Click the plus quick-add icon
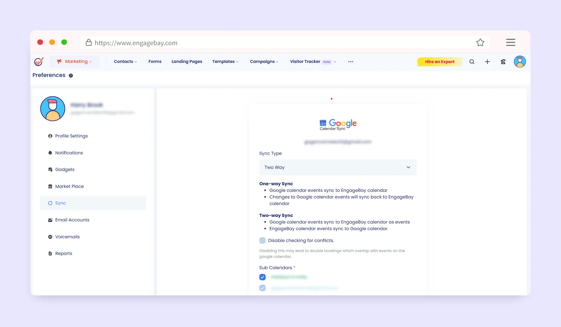 coord(487,62)
